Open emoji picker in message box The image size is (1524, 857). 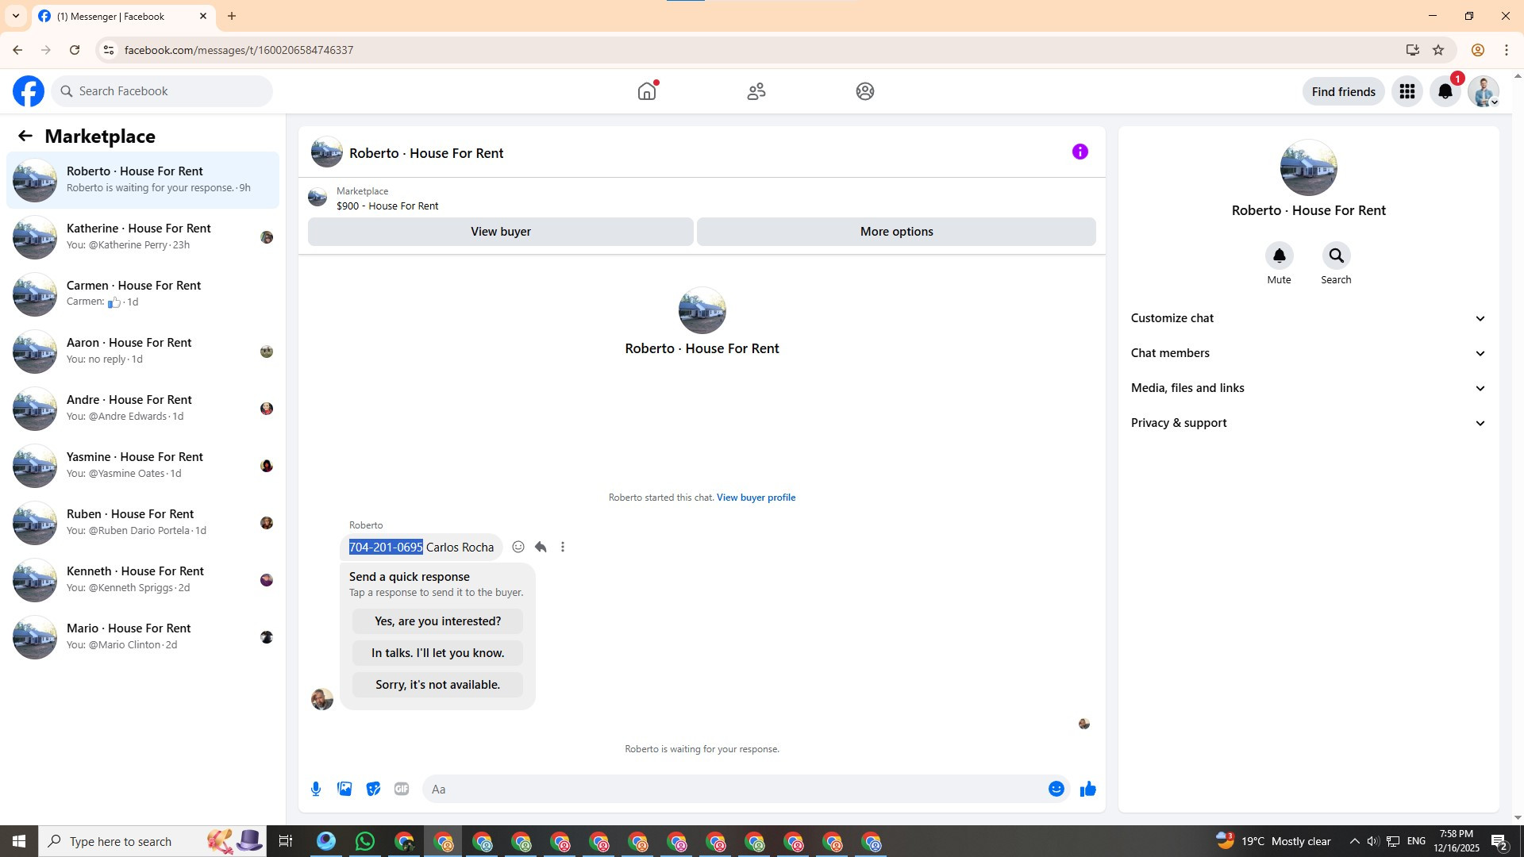click(x=1056, y=789)
